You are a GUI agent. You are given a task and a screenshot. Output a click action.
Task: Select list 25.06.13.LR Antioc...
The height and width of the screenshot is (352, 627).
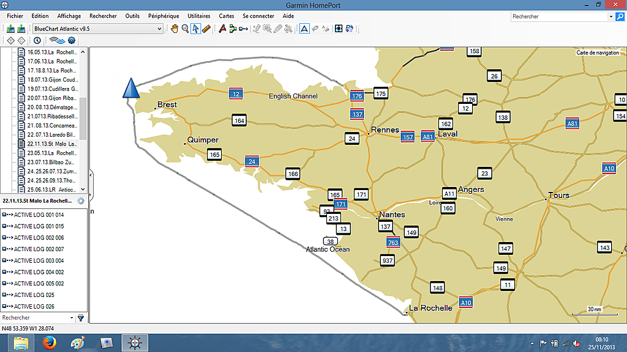pos(47,189)
